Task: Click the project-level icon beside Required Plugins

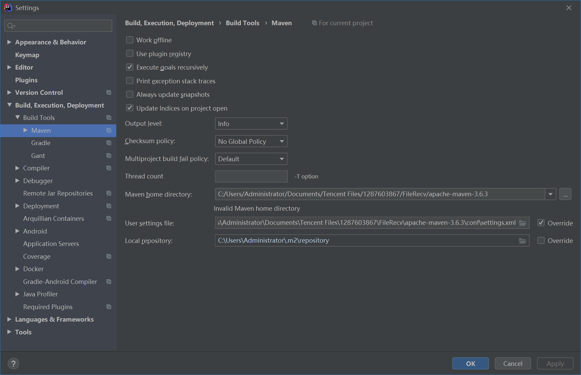Action: (109, 307)
